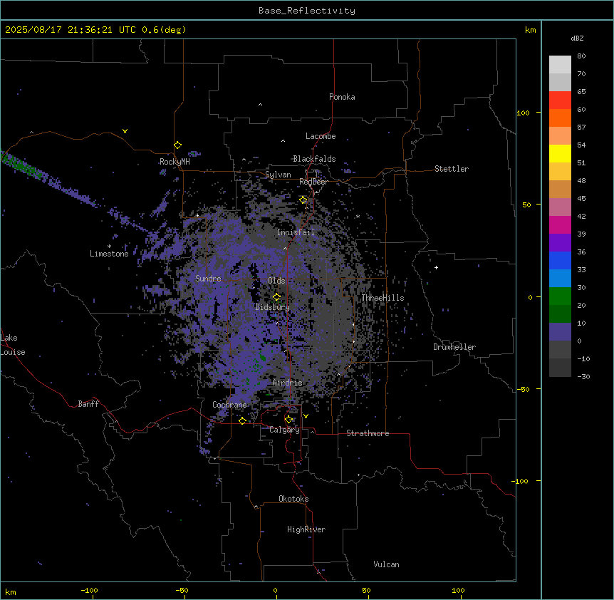The width and height of the screenshot is (614, 600).
Task: Click the HighRiver town label
Action: pyautogui.click(x=306, y=529)
